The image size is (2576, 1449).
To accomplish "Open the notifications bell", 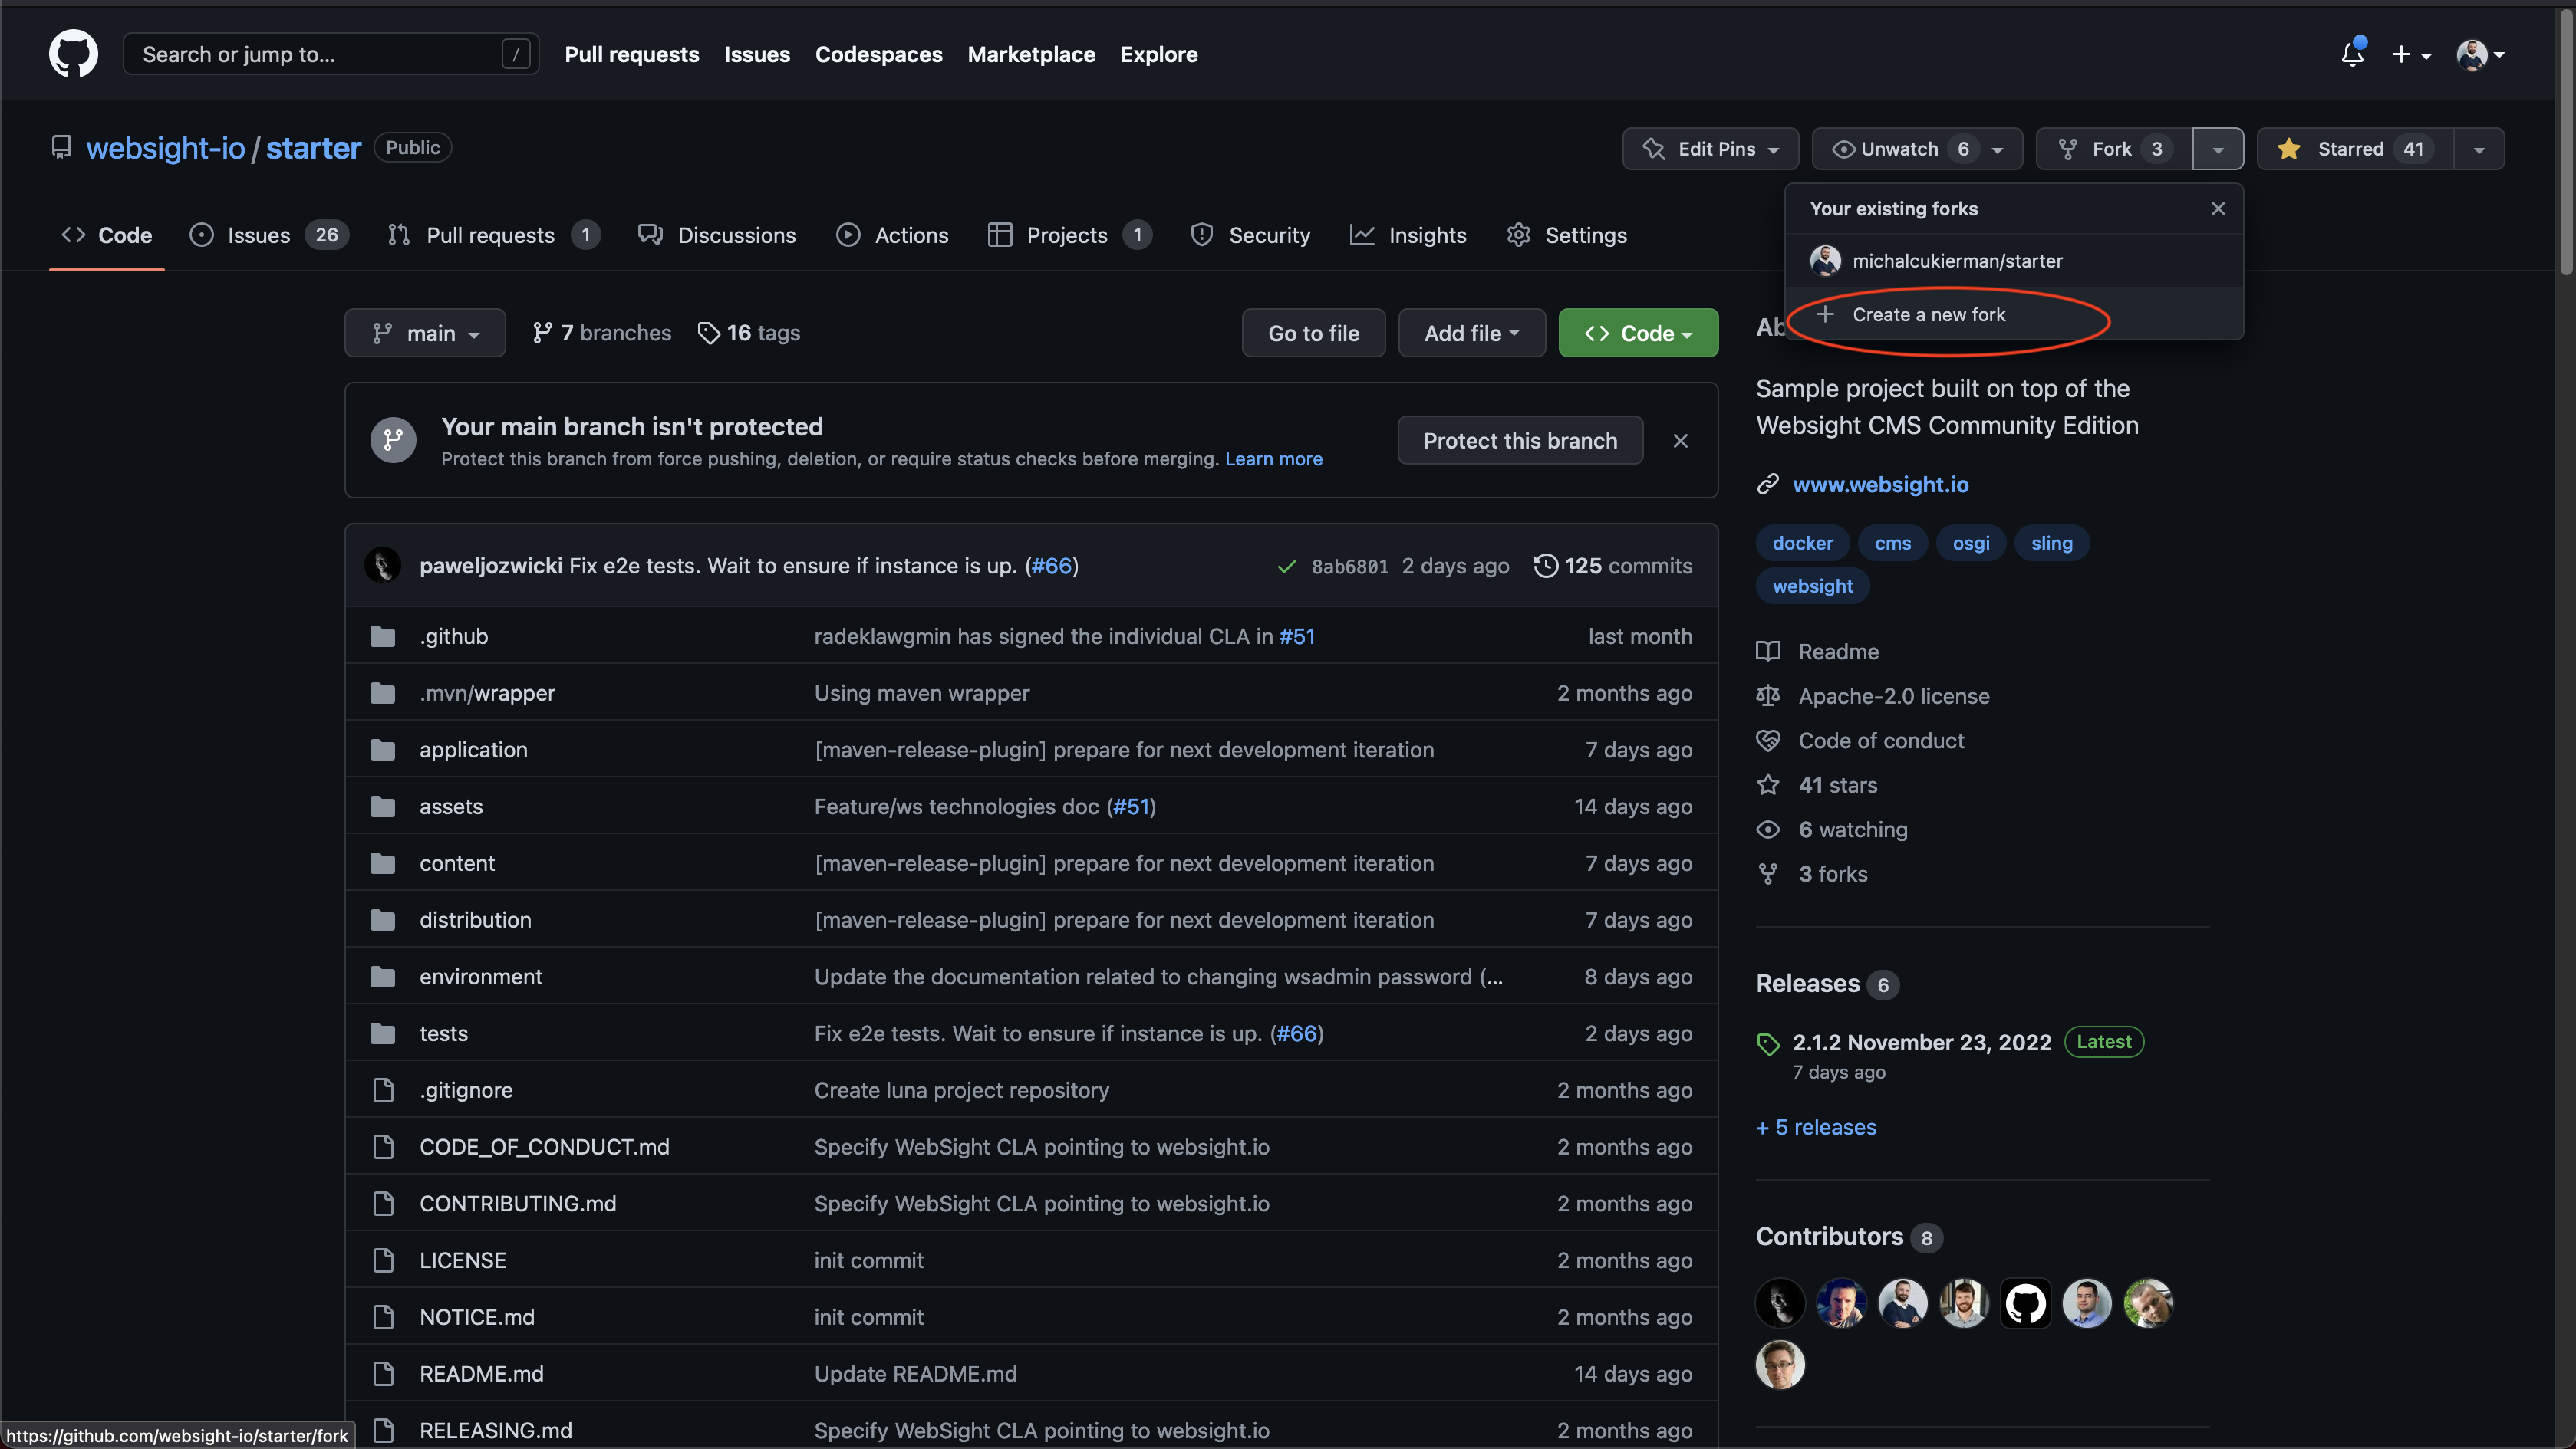I will [2352, 54].
